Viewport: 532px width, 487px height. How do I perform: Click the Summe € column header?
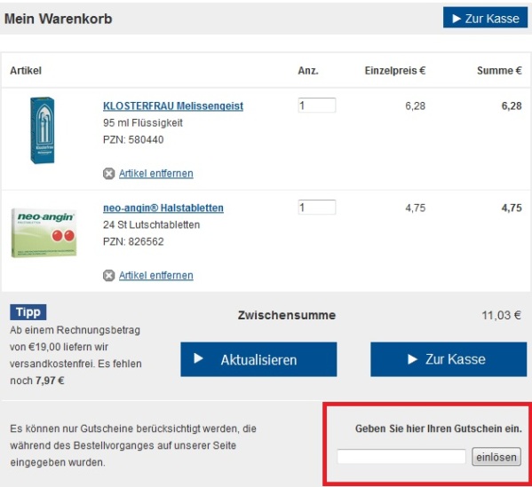point(499,70)
